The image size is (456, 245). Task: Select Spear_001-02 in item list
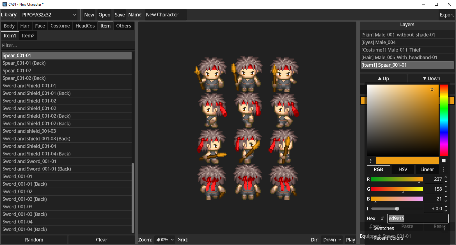(x=67, y=71)
